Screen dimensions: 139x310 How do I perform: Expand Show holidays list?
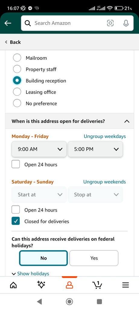click(30, 274)
